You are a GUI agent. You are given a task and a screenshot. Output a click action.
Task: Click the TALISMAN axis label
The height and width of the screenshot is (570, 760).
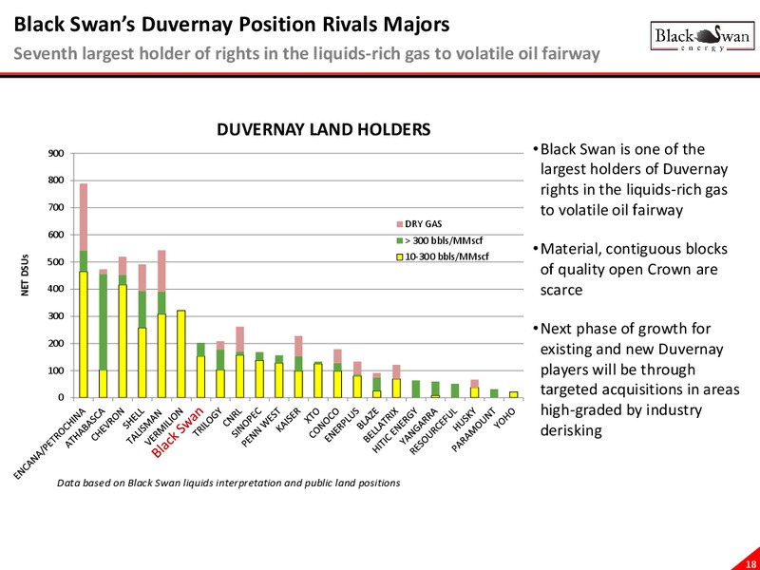point(146,426)
